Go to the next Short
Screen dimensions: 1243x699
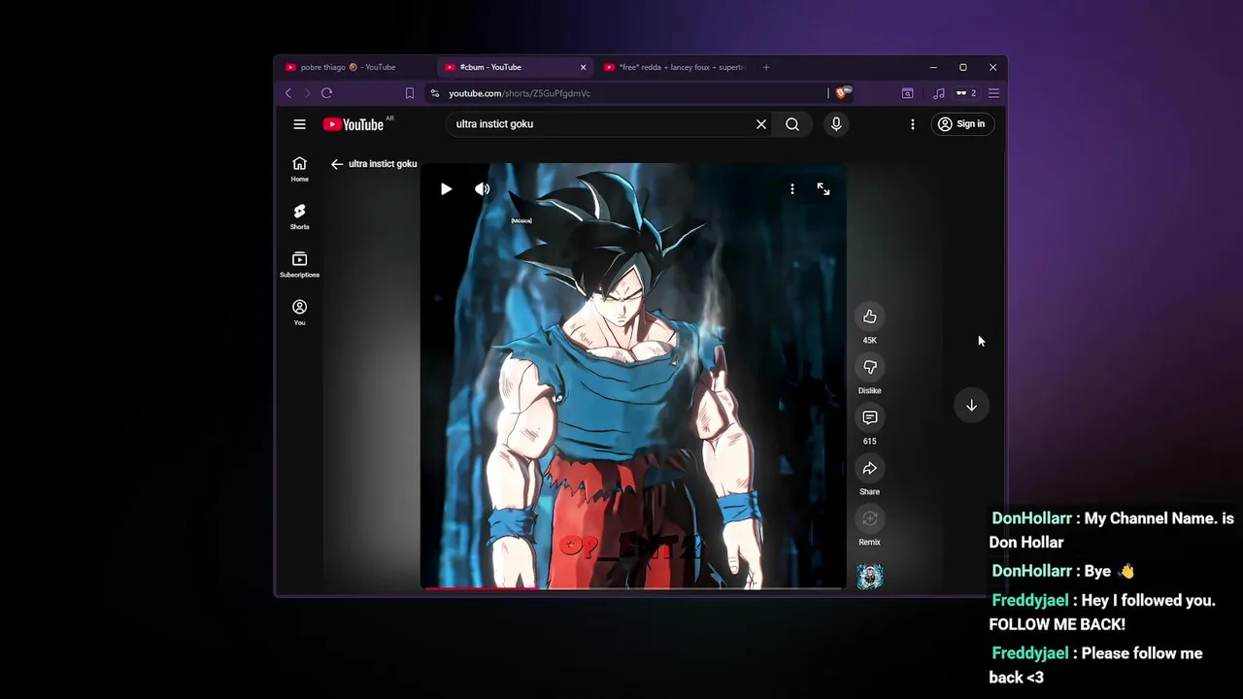click(971, 406)
